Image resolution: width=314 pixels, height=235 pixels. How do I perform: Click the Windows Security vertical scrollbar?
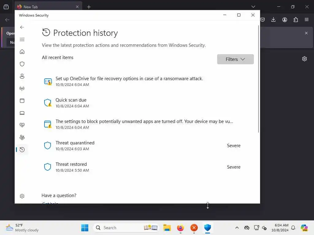[258, 79]
